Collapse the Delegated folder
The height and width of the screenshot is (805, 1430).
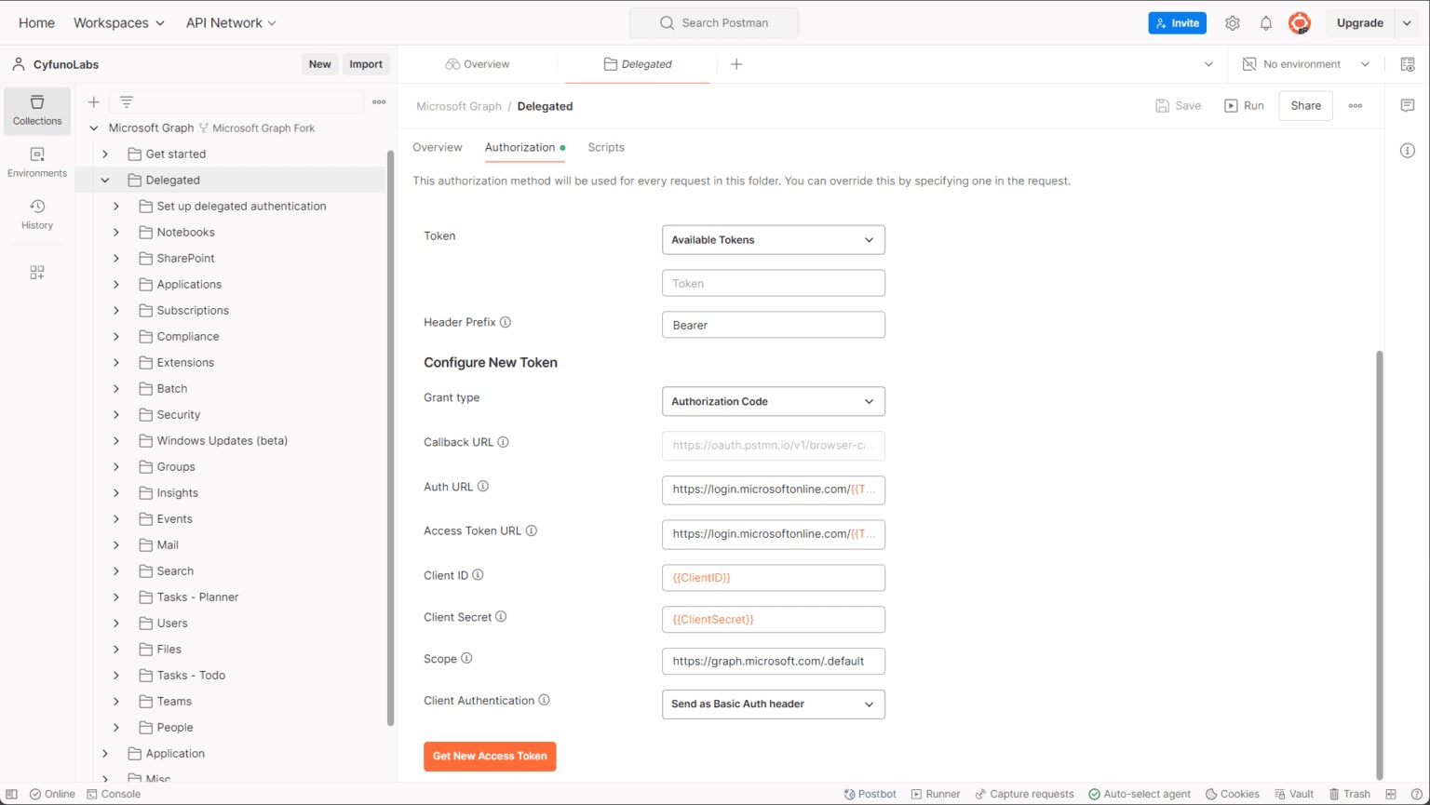(105, 181)
